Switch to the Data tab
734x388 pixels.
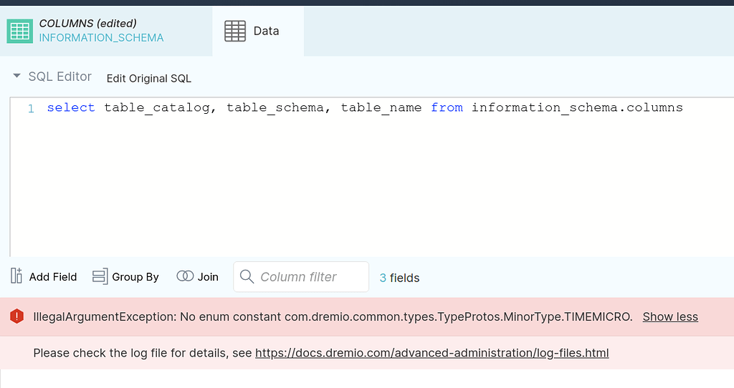point(258,31)
